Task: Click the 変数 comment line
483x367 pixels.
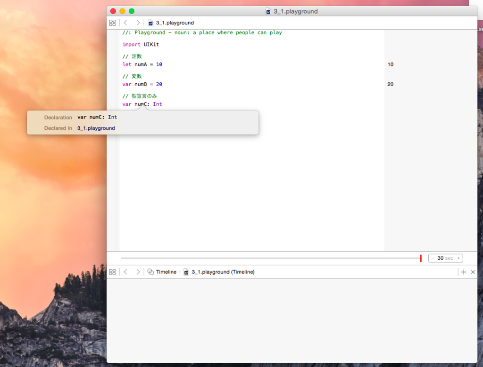Action: click(132, 76)
